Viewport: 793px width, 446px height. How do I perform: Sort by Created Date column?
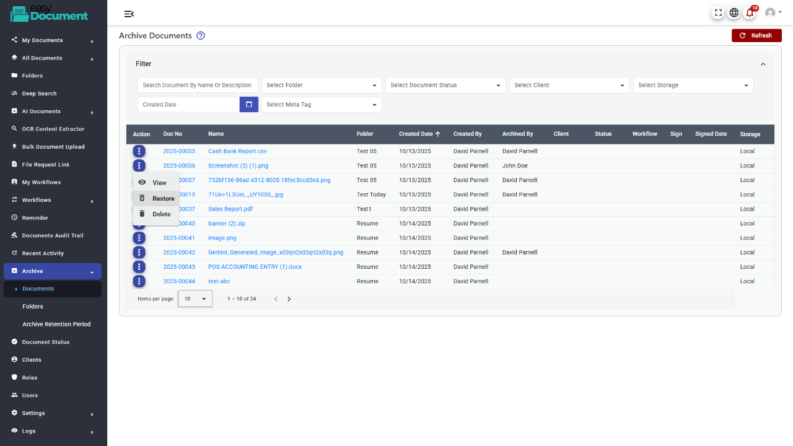(419, 134)
